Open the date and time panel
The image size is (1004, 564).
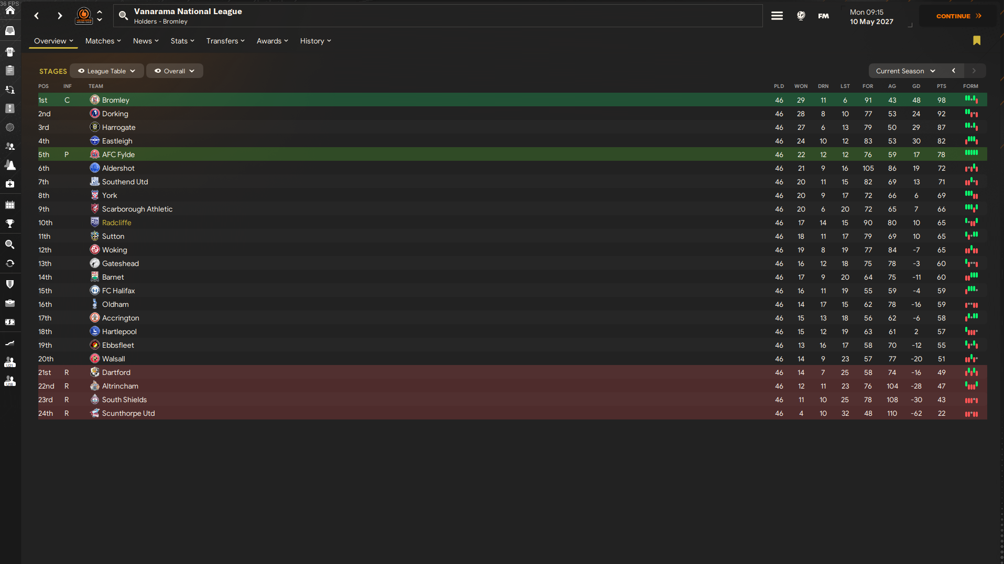coord(871,17)
